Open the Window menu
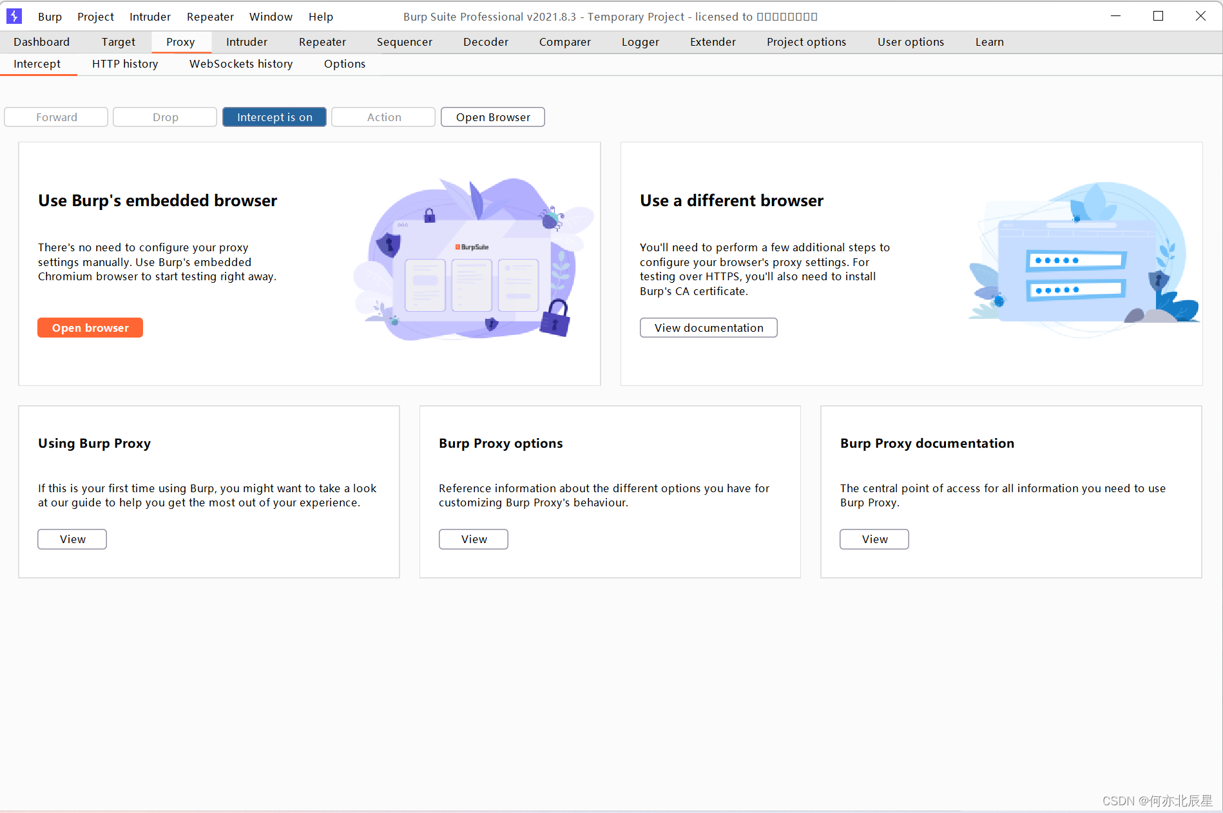 tap(271, 17)
